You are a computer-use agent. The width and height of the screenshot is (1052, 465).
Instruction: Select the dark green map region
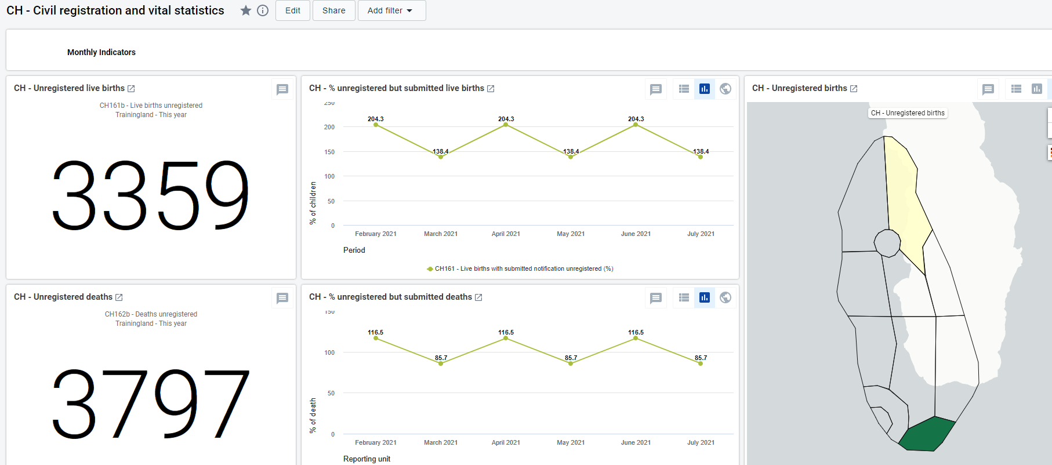(x=927, y=435)
